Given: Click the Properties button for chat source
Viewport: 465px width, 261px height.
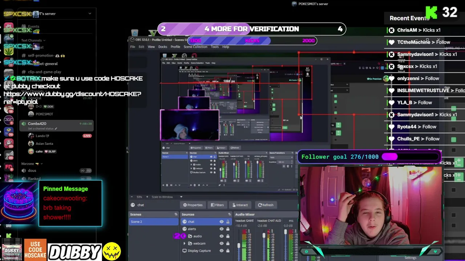Looking at the screenshot, I should 193,205.
